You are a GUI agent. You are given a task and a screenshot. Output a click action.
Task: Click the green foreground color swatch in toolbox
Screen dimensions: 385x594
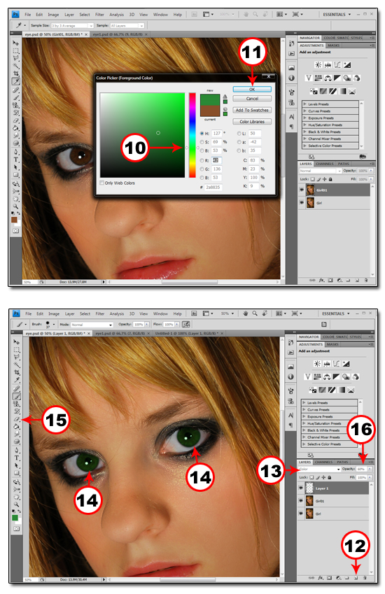(15, 518)
